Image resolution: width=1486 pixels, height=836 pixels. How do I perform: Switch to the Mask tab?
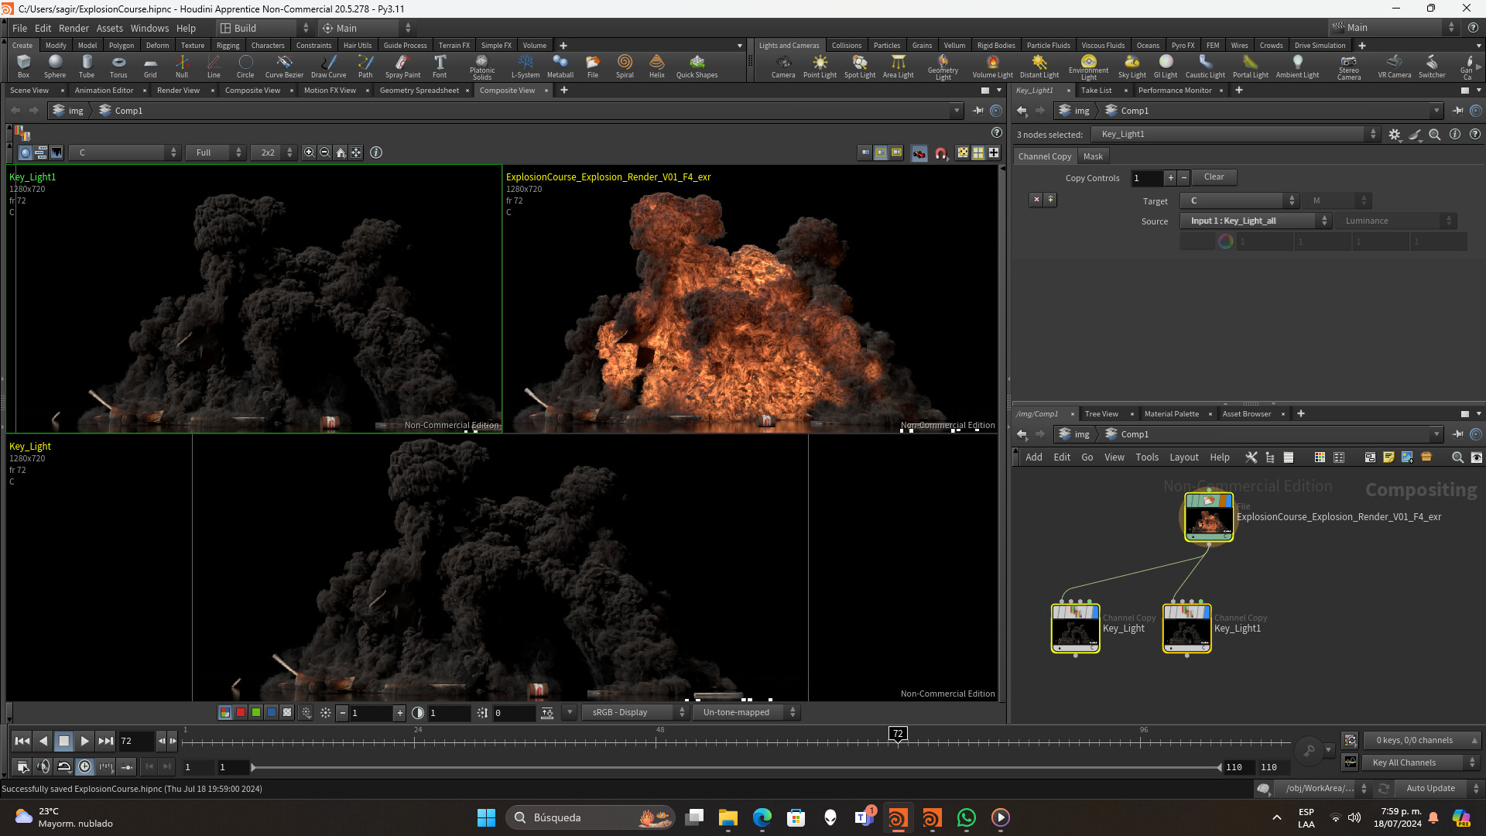click(1093, 156)
